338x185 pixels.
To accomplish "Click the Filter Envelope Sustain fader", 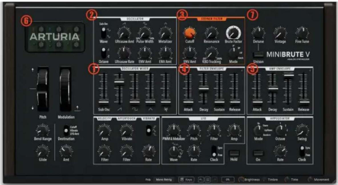I will tap(219, 102).
